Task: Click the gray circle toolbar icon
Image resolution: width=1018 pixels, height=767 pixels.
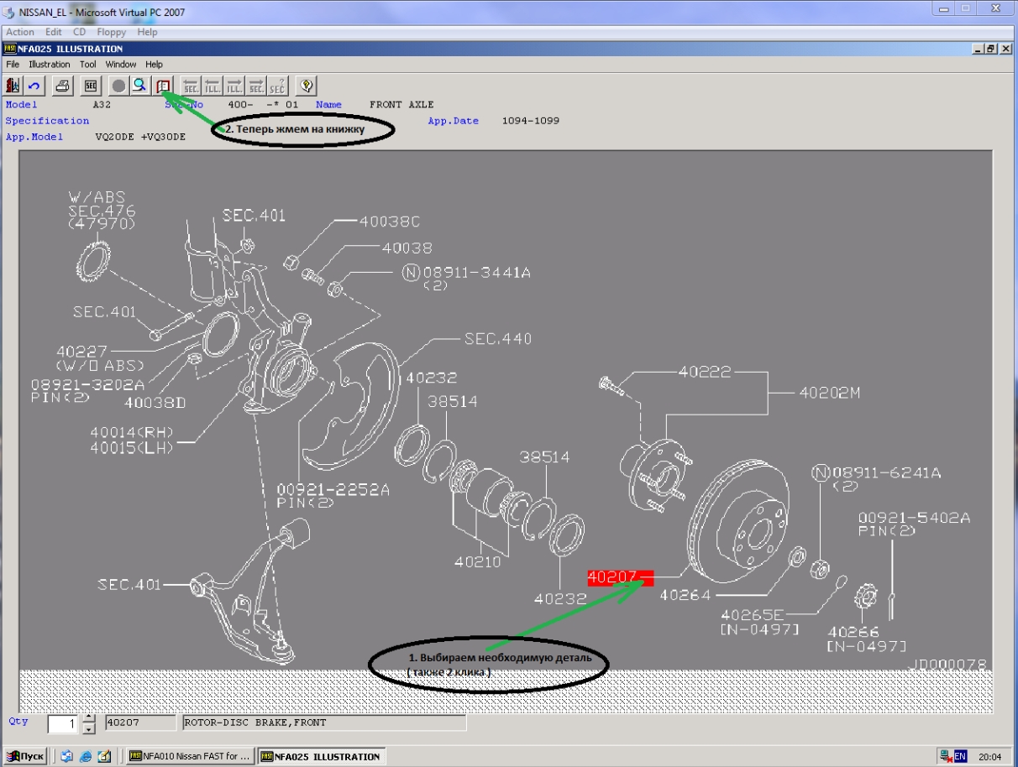Action: coord(119,86)
